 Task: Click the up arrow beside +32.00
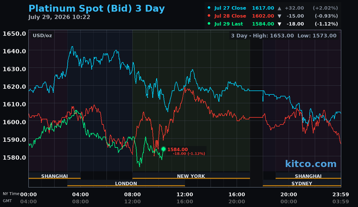279,8
